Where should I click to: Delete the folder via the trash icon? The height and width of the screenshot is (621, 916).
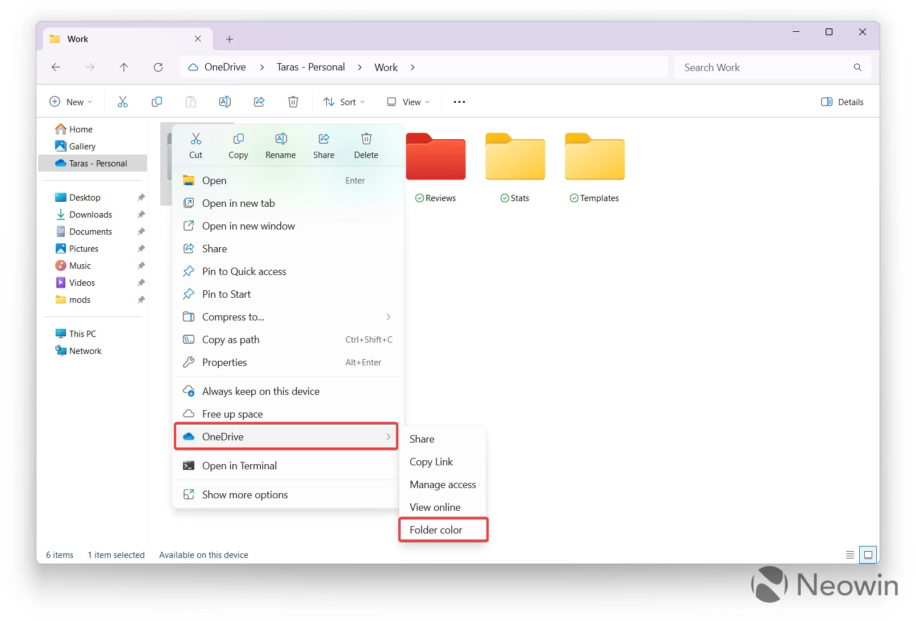(x=365, y=145)
